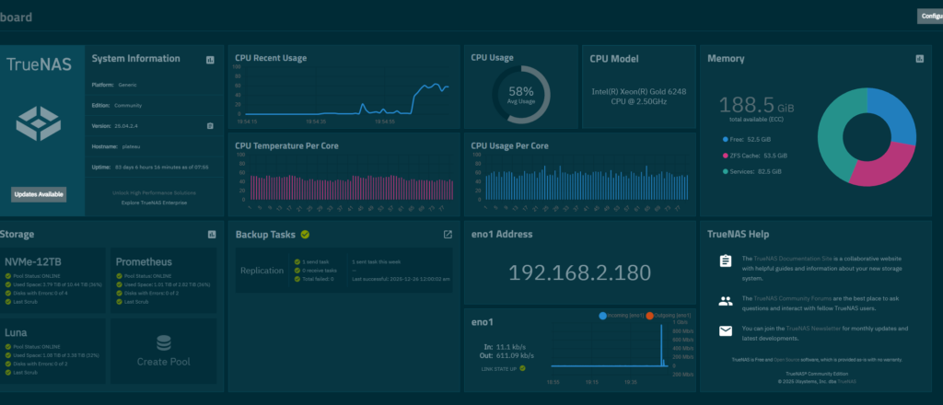The height and width of the screenshot is (405, 943).
Task: Click the Create Pool database icon
Action: [x=164, y=343]
